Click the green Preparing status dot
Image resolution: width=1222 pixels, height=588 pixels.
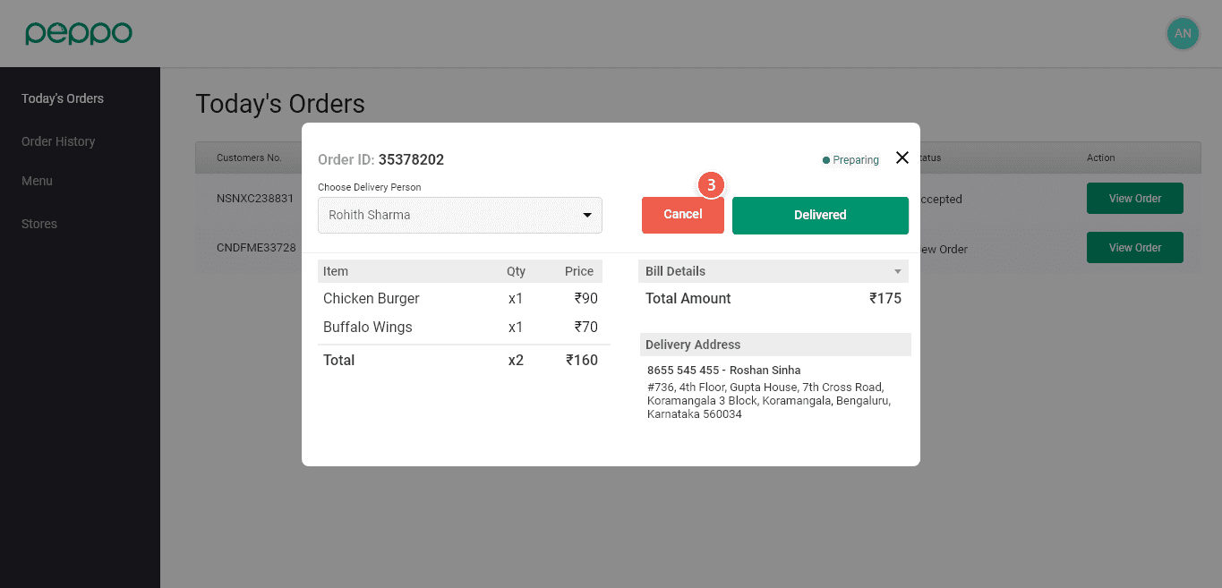coord(826,160)
